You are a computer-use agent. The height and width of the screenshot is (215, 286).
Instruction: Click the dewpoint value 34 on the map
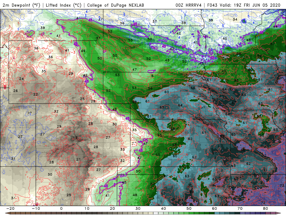[x=235, y=19]
